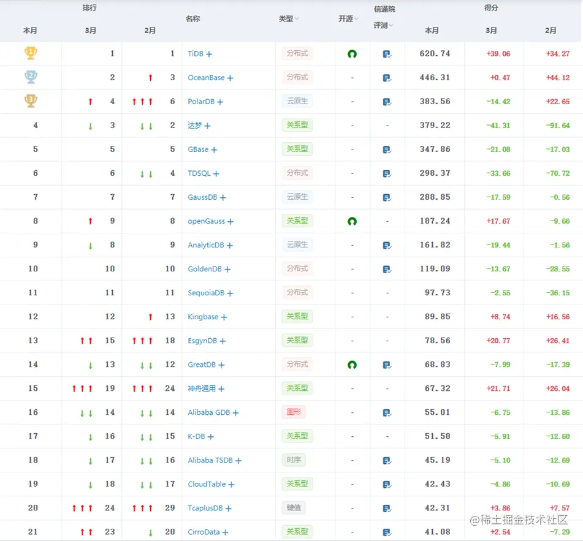Click the score value 97.73
The image size is (583, 541).
[x=438, y=292]
